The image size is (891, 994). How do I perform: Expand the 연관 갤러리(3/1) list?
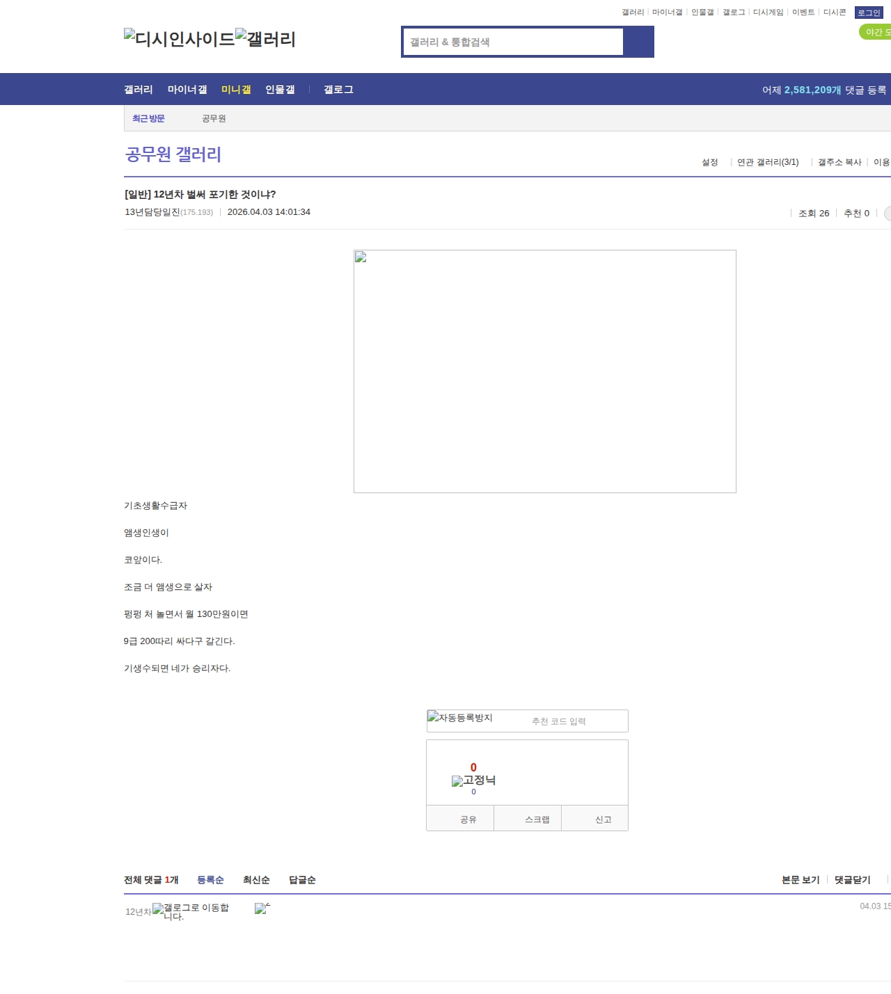pos(768,162)
